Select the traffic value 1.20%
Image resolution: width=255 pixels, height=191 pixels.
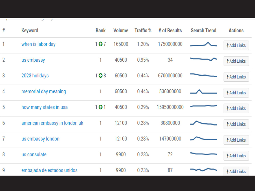[x=143, y=44]
